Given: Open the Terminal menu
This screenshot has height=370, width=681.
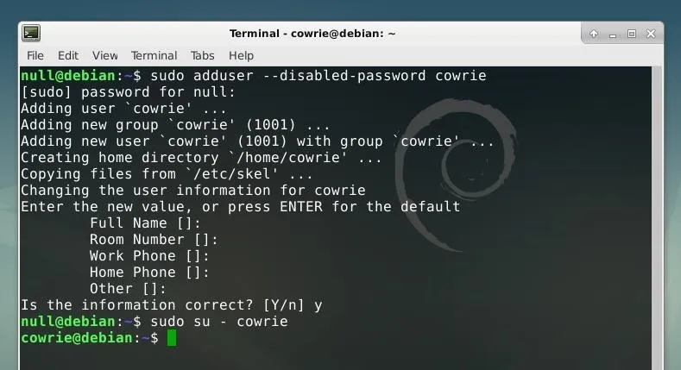Looking at the screenshot, I should [154, 56].
